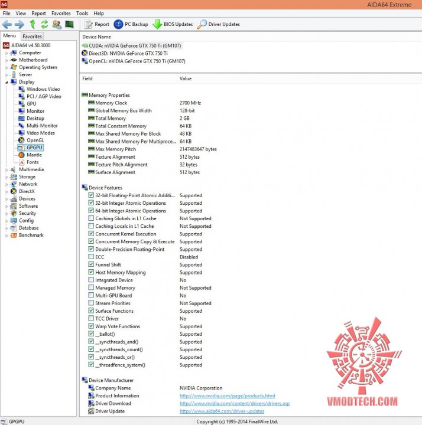Open the View menu

(21, 13)
